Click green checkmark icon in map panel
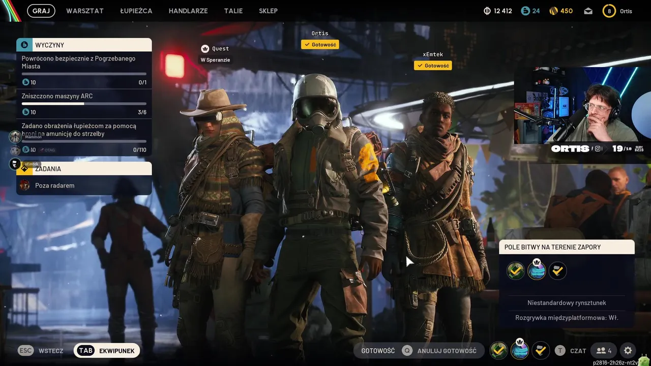 pos(516,270)
